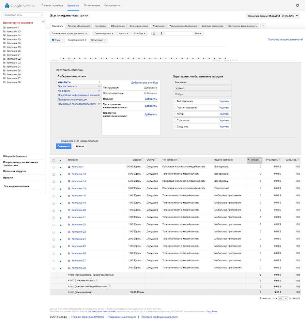The width and height of the screenshot is (305, 325).
Task: Click the search magnifier icon in sidebar
Action: point(42,15)
